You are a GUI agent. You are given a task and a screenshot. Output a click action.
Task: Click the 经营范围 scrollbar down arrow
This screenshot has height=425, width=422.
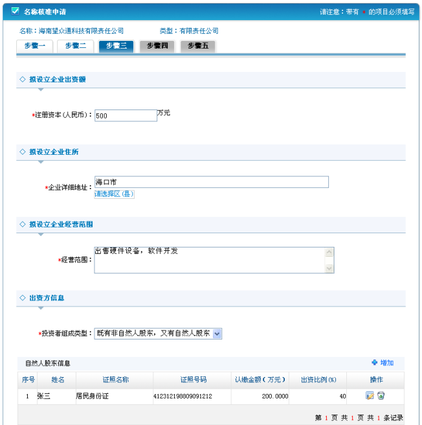point(329,268)
